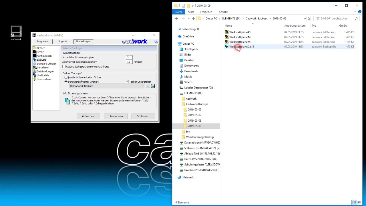Click chevron after Cadwork-Backups in address path
The width and height of the screenshot is (366, 206).
coord(270,19)
